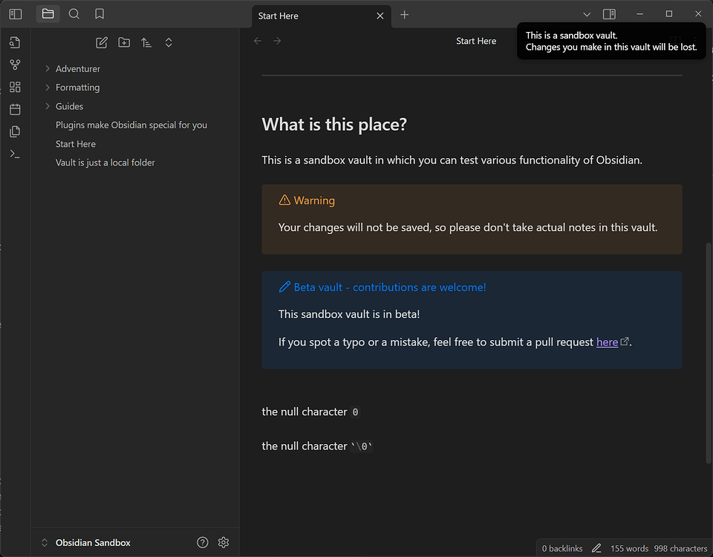Open the Bookmarks panel icon
The width and height of the screenshot is (713, 557).
coord(100,14)
